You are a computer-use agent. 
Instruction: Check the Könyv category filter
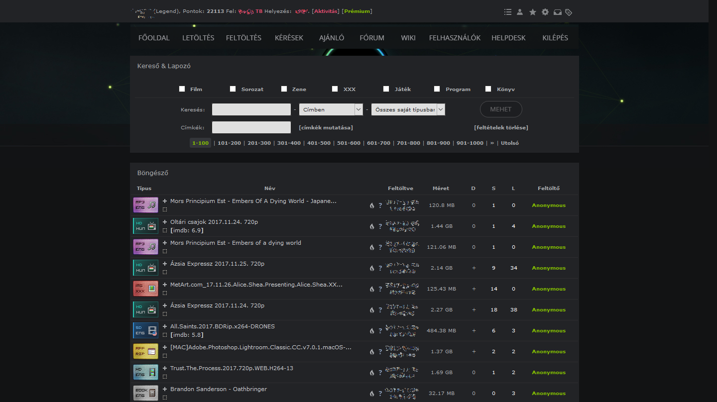tap(488, 89)
